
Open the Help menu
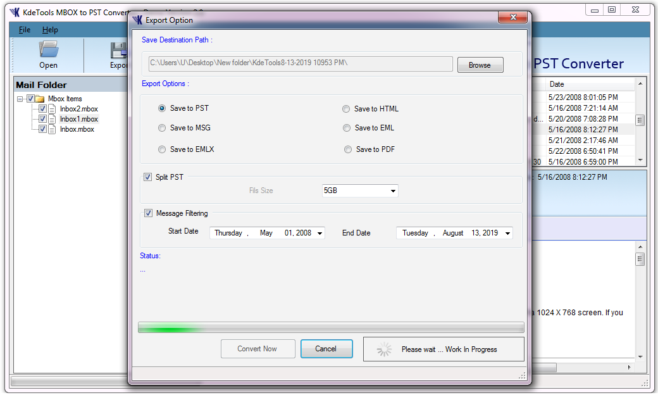pos(50,30)
